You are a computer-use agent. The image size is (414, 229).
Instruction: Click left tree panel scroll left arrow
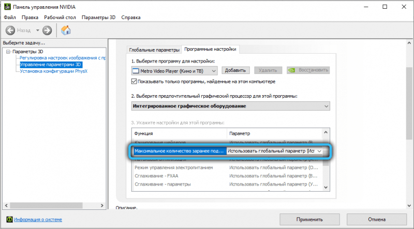click(x=6, y=205)
